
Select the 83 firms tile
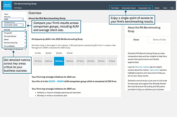(x=101, y=61)
